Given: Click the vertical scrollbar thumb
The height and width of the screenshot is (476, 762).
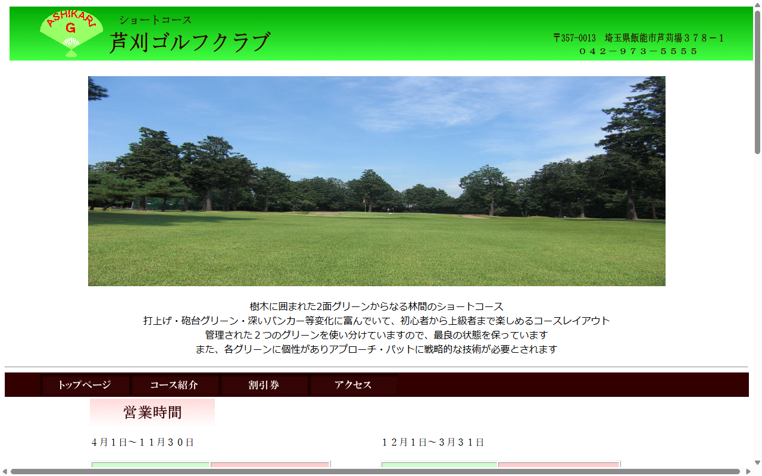Looking at the screenshot, I should tap(757, 82).
